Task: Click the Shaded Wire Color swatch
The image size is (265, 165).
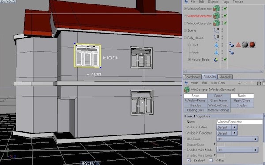Action: pyautogui.click(x=220, y=155)
